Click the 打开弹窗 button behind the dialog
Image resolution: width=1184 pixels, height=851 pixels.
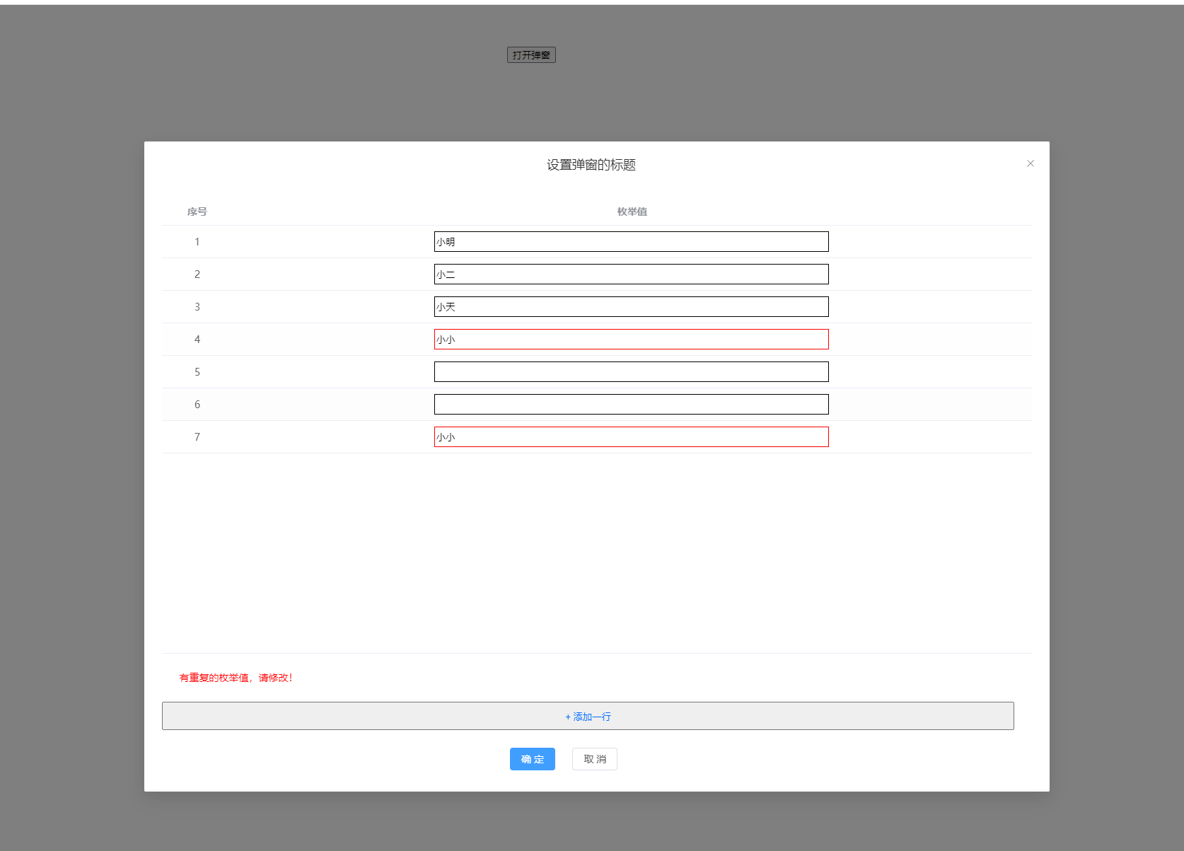[x=531, y=55]
